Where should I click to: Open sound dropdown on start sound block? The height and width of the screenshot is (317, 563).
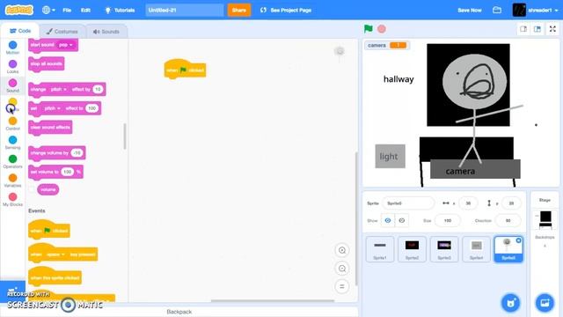coord(66,45)
